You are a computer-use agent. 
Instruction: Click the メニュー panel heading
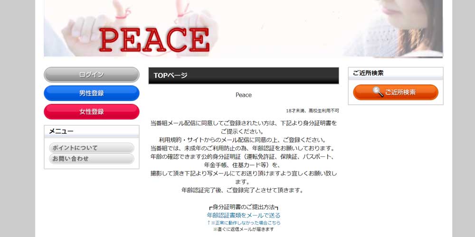(x=92, y=131)
